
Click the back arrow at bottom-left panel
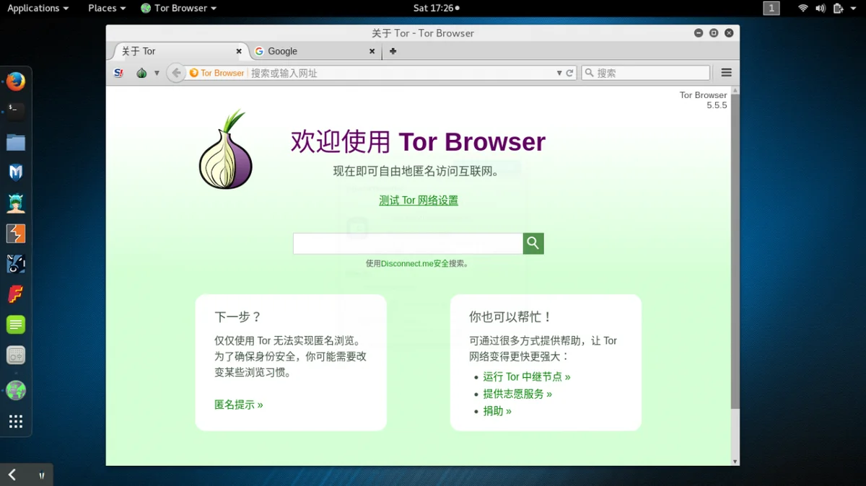12,474
